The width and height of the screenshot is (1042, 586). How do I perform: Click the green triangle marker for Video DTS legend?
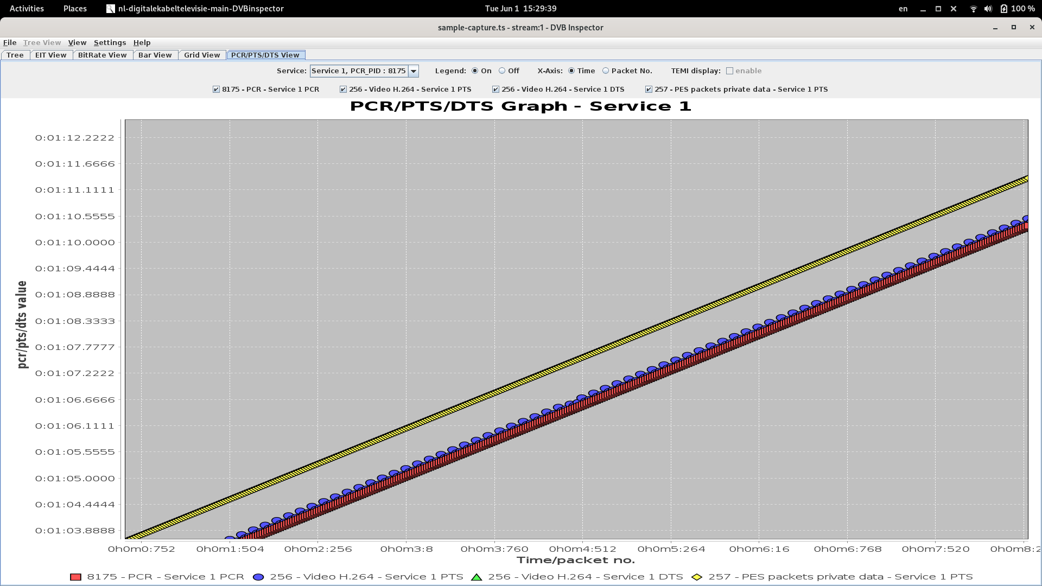pyautogui.click(x=476, y=577)
